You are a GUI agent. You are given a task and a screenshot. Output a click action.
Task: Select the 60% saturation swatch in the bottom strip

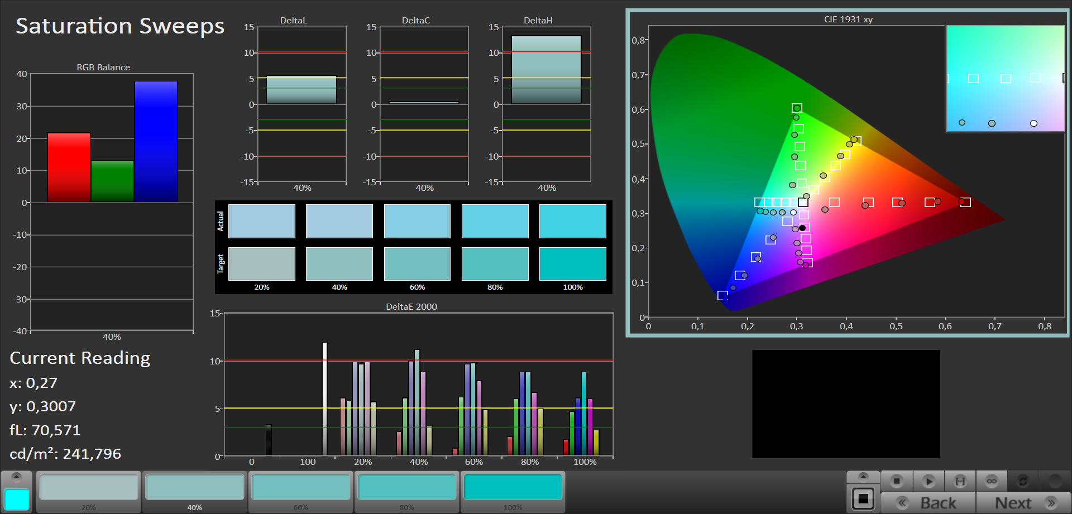click(301, 492)
